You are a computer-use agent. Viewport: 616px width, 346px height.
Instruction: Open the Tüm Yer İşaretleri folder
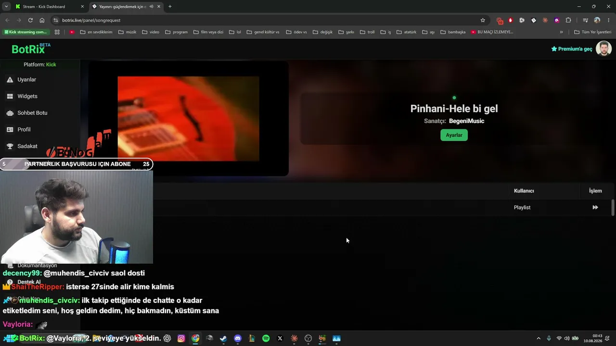click(592, 32)
